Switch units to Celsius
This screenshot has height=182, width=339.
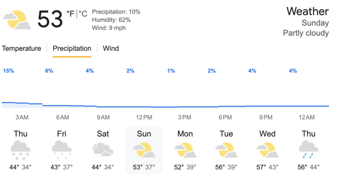tap(83, 14)
